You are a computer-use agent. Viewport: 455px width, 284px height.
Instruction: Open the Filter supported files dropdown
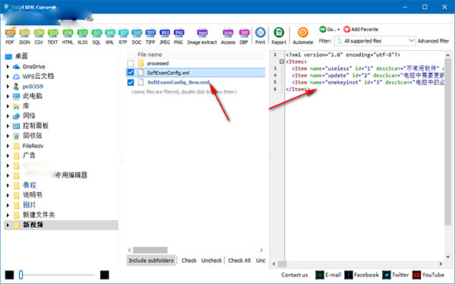click(x=375, y=41)
